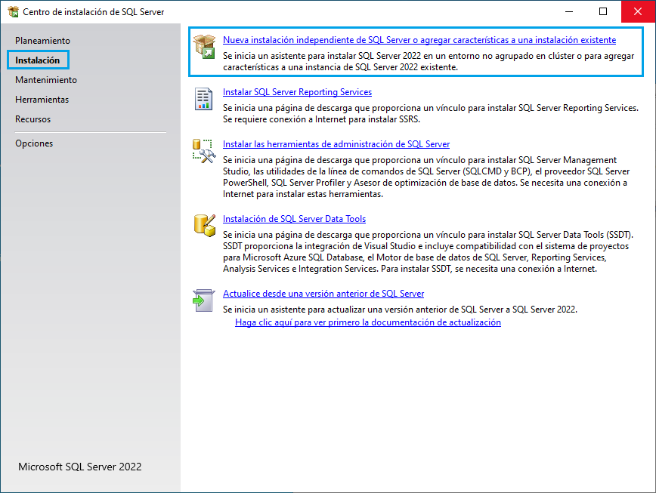This screenshot has height=493, width=656.
Task: Select the Instalación section
Action: 38,60
